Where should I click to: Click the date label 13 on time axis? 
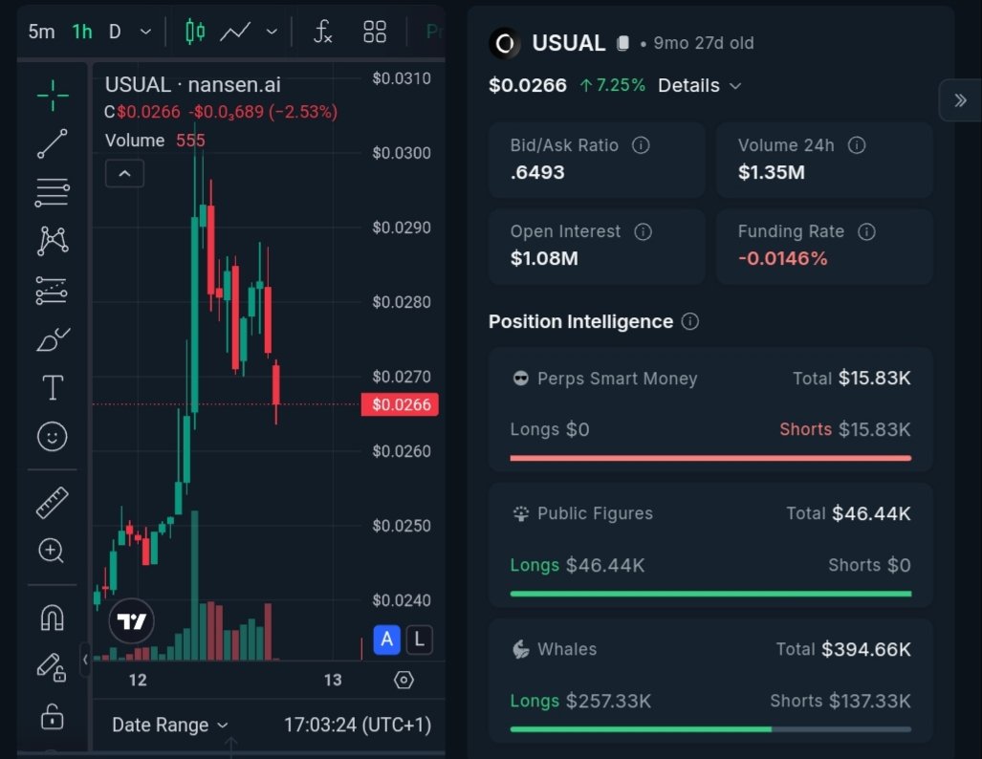coord(333,680)
